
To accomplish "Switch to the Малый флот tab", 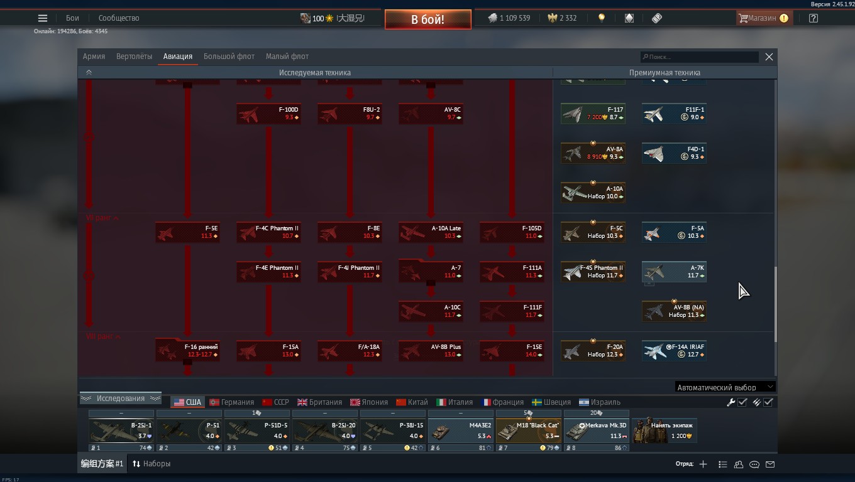I will pyautogui.click(x=287, y=56).
